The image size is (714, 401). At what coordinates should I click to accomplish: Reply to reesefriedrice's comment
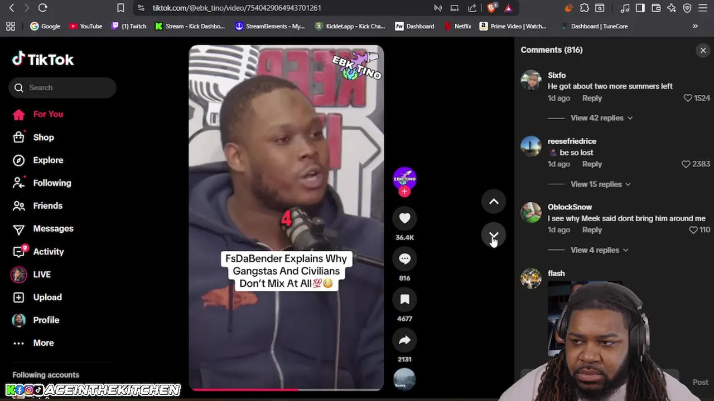[592, 164]
